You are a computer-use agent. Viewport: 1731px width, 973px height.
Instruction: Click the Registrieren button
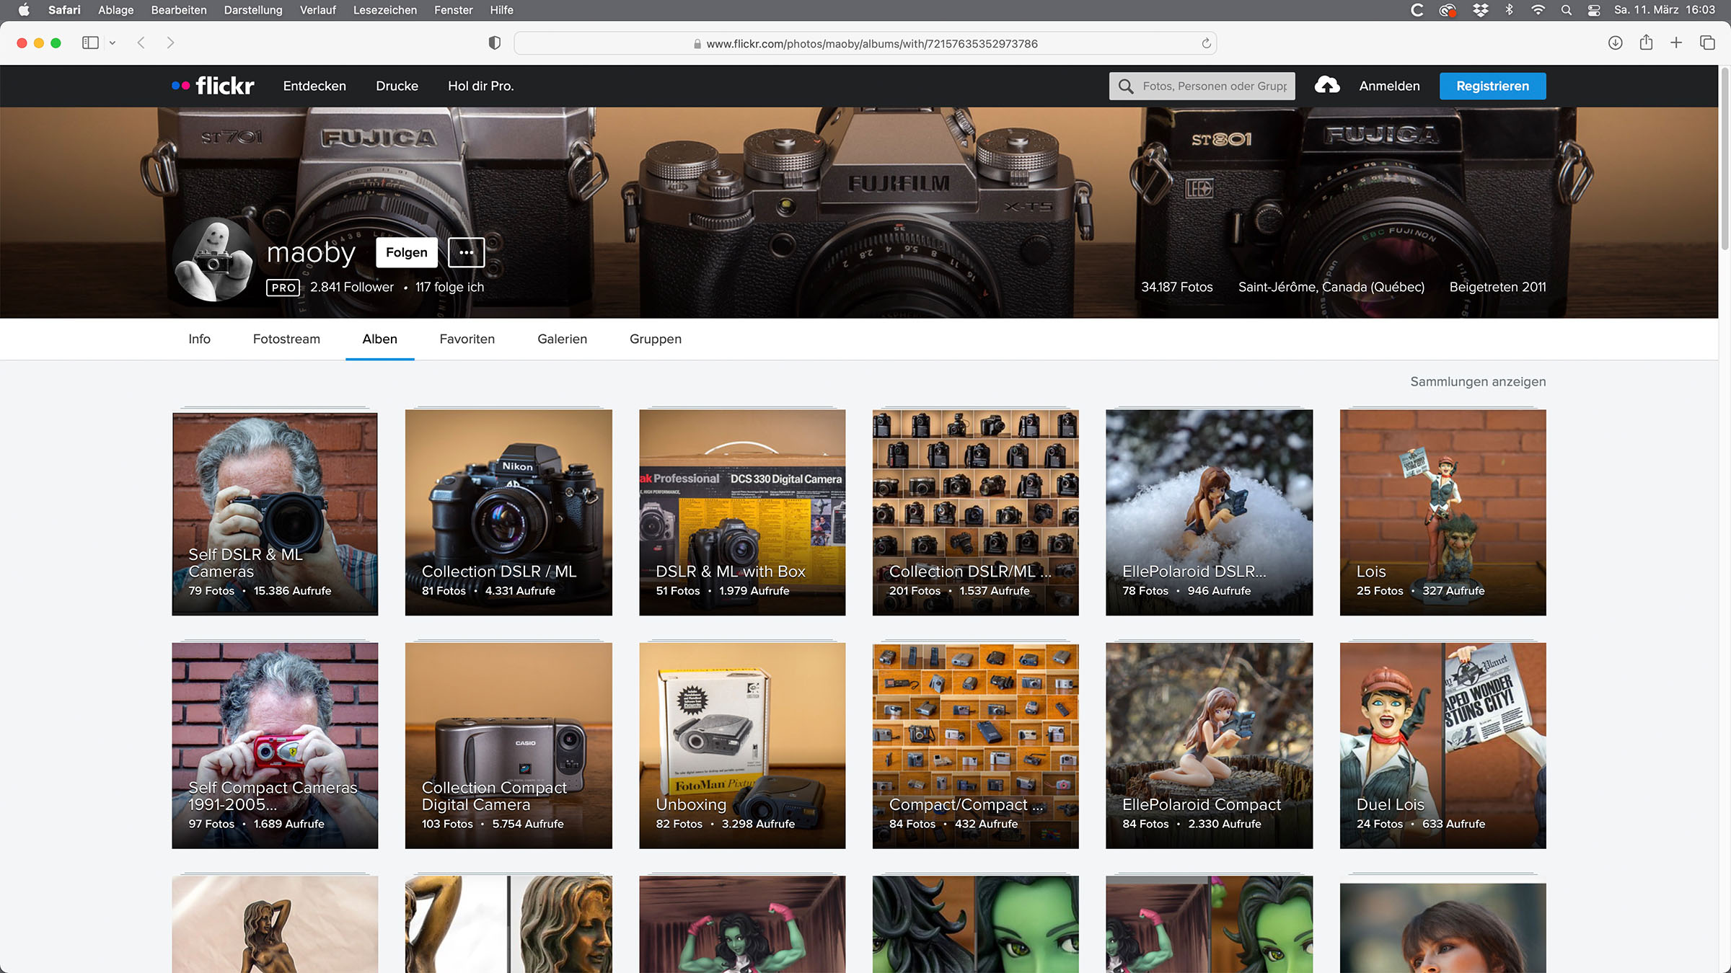(1493, 86)
